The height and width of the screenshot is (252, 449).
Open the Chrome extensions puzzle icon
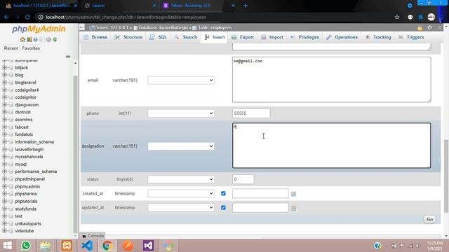pos(421,17)
